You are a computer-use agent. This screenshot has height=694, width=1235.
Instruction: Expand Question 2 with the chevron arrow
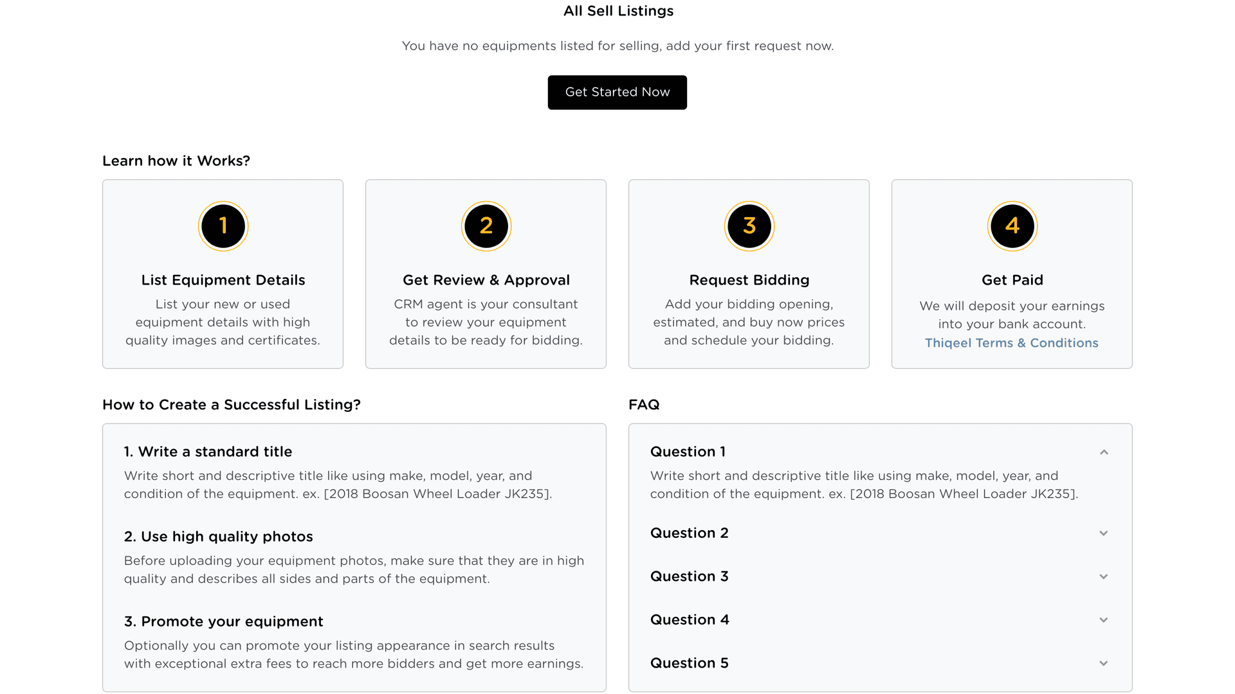tap(1104, 533)
